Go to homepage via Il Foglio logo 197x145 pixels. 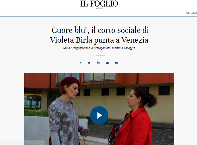[99, 4]
